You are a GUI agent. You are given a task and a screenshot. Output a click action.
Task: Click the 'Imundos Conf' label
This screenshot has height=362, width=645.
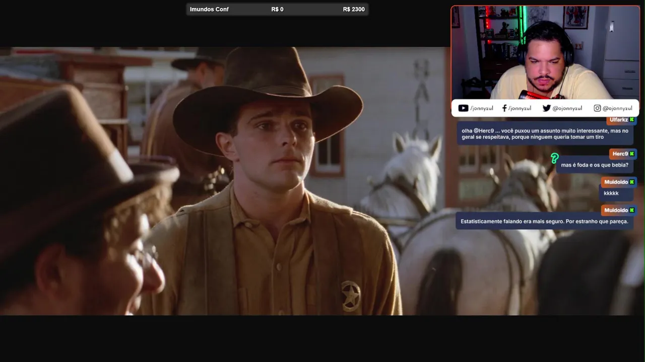[x=209, y=10]
